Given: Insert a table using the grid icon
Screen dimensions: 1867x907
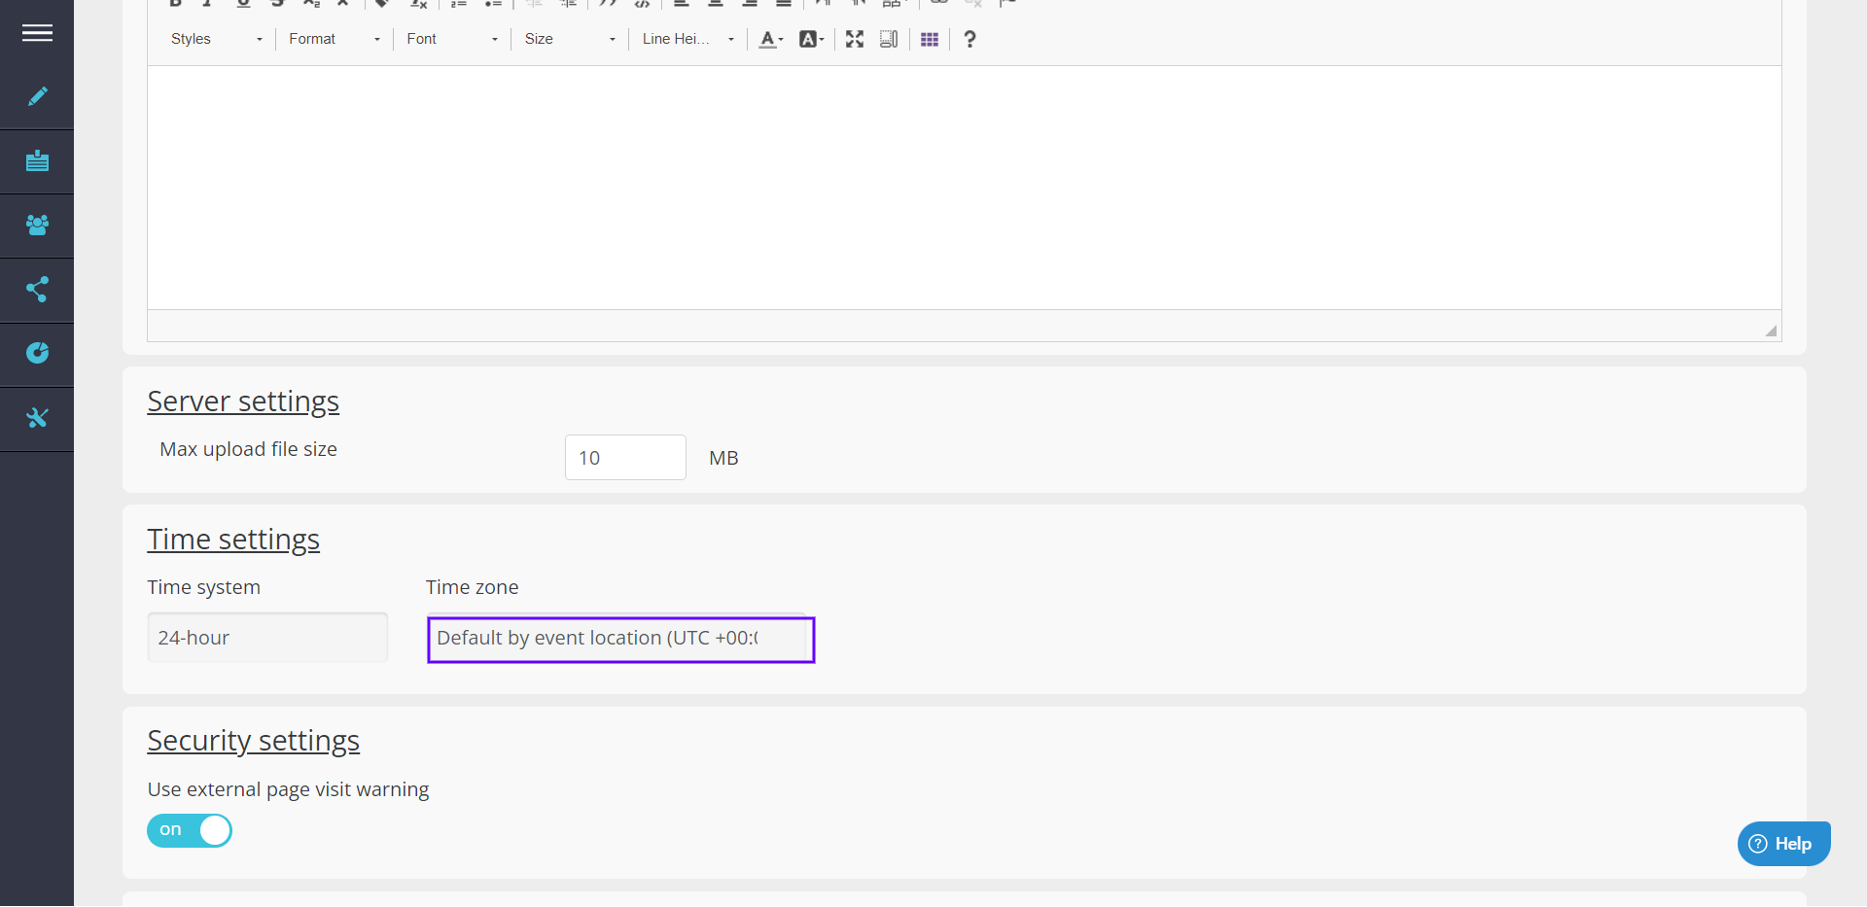Looking at the screenshot, I should pyautogui.click(x=930, y=39).
